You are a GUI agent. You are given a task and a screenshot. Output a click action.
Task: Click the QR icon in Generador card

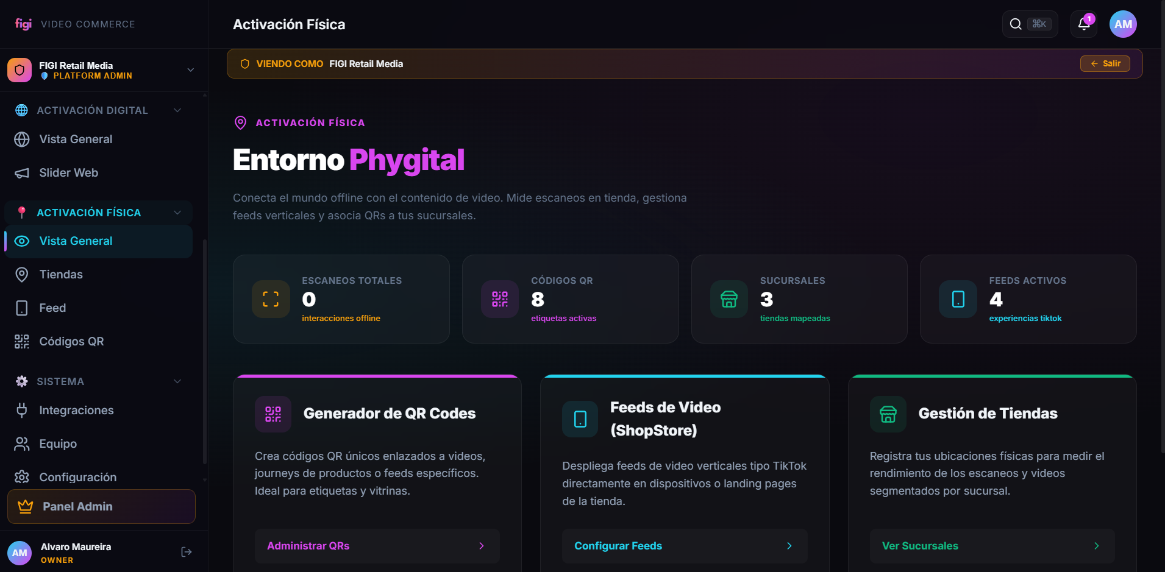[273, 414]
